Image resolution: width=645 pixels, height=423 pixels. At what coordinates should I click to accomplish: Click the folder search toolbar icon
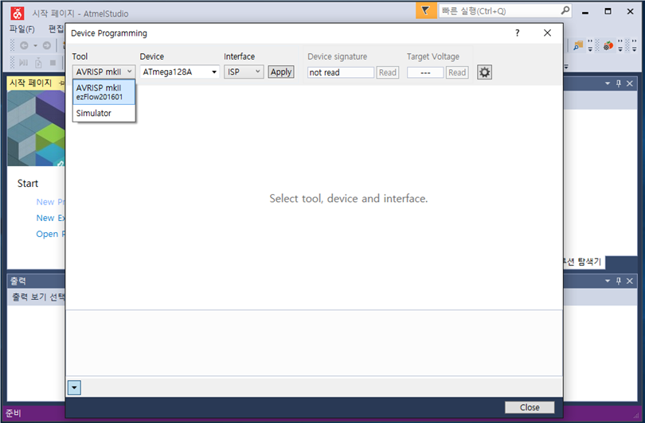click(x=578, y=45)
